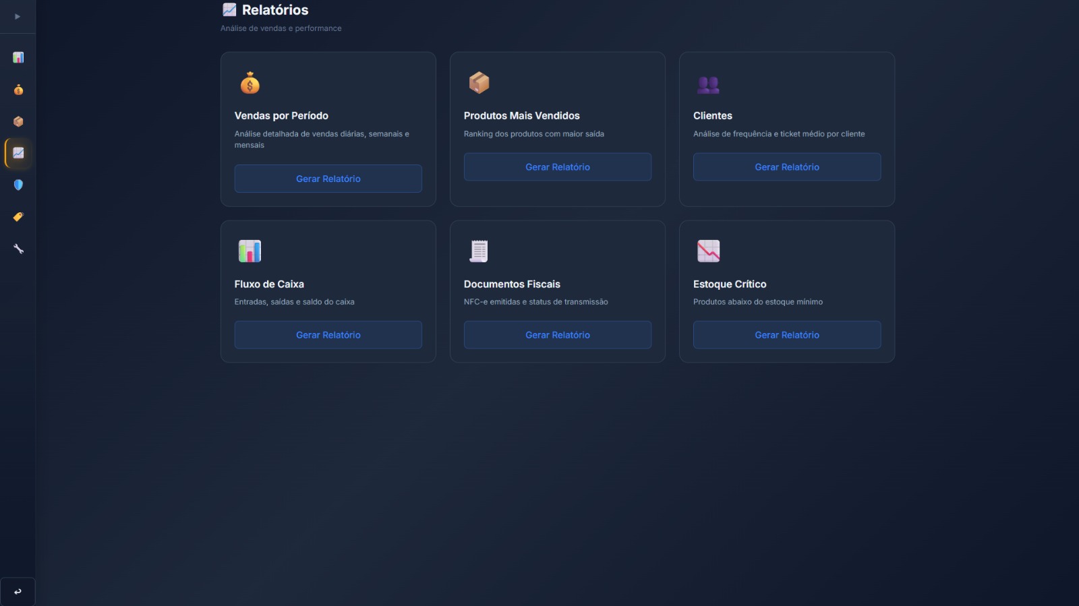Viewport: 1079px width, 606px height.
Task: Click 'Ranking dos produtos com maior saída' text
Action: point(534,134)
